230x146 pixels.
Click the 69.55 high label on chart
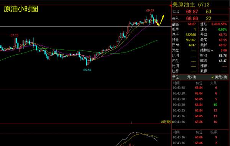pos(150,10)
